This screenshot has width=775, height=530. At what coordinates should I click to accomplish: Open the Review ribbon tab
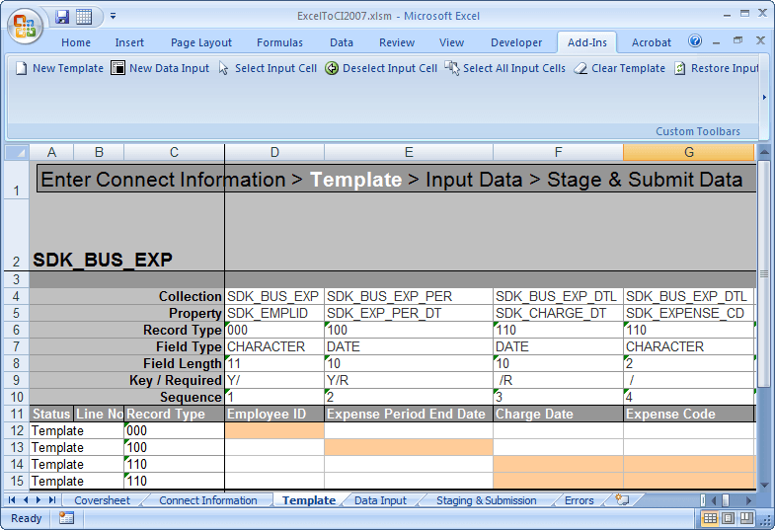397,42
